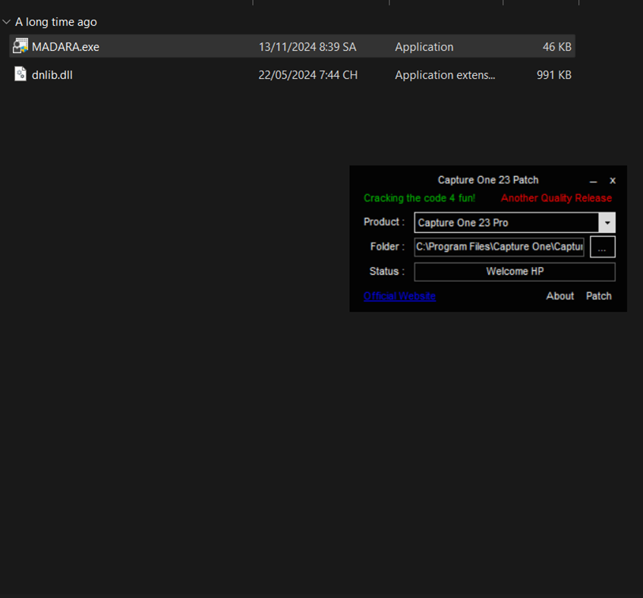Click the 'A long time ago' group header
Screen dimensions: 643x598
pos(55,22)
